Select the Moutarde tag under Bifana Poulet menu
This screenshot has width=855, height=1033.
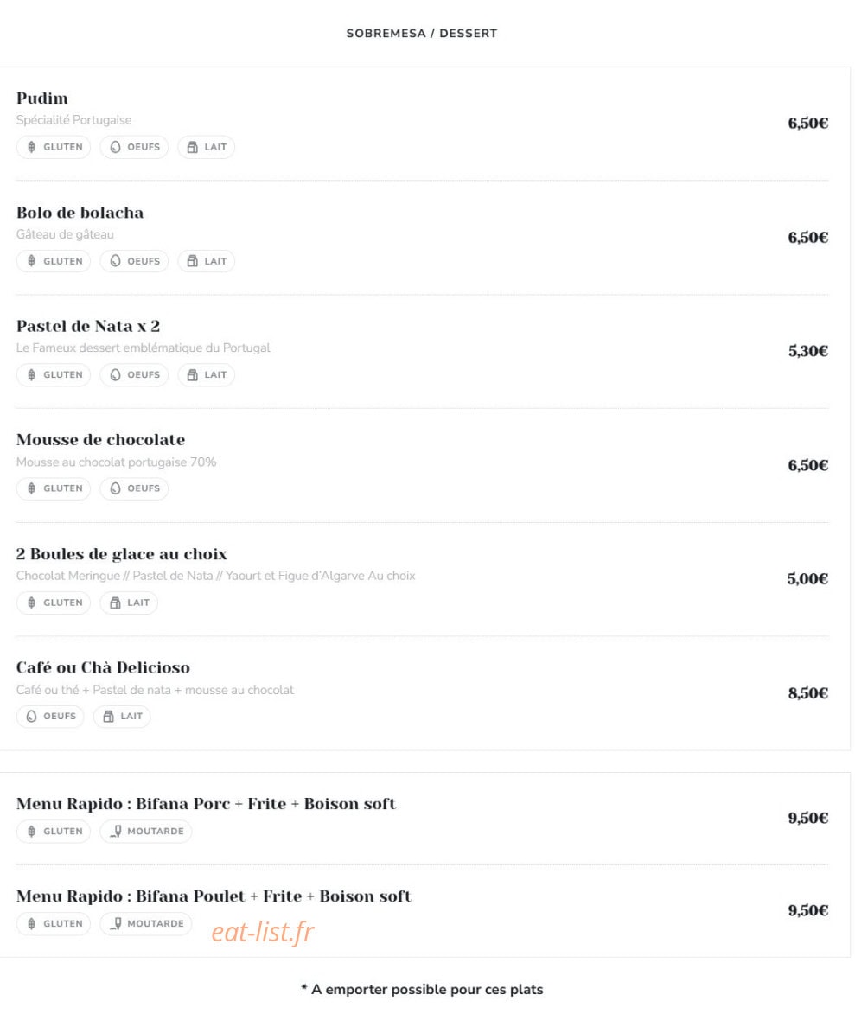pyautogui.click(x=146, y=923)
